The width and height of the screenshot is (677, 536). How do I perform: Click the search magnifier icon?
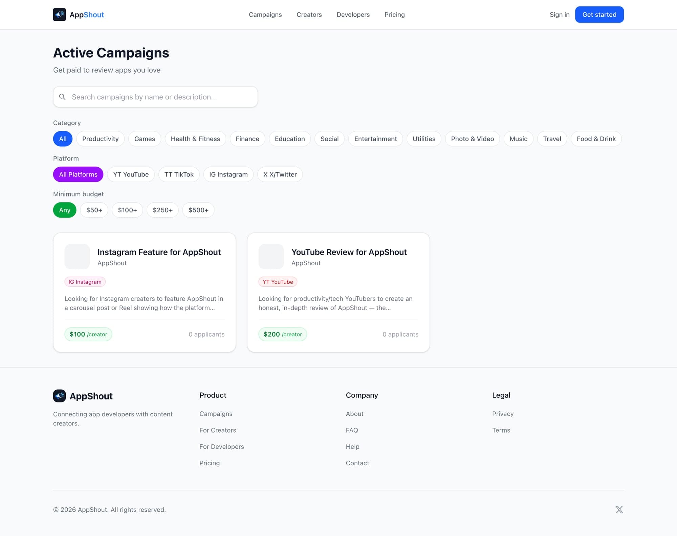[x=62, y=97]
